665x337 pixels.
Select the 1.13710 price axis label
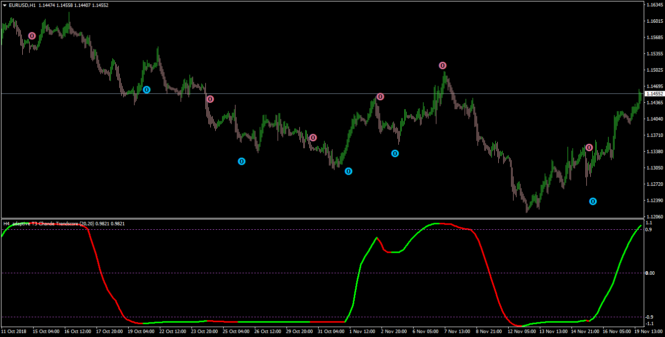pyautogui.click(x=654, y=135)
